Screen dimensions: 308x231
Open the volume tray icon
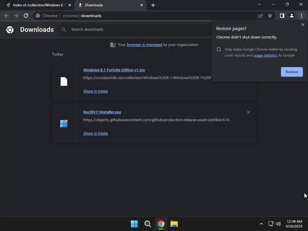[x=278, y=224]
